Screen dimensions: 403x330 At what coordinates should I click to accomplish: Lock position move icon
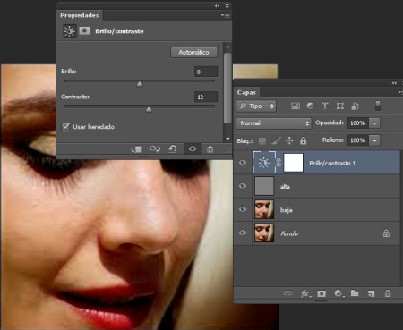tap(289, 140)
